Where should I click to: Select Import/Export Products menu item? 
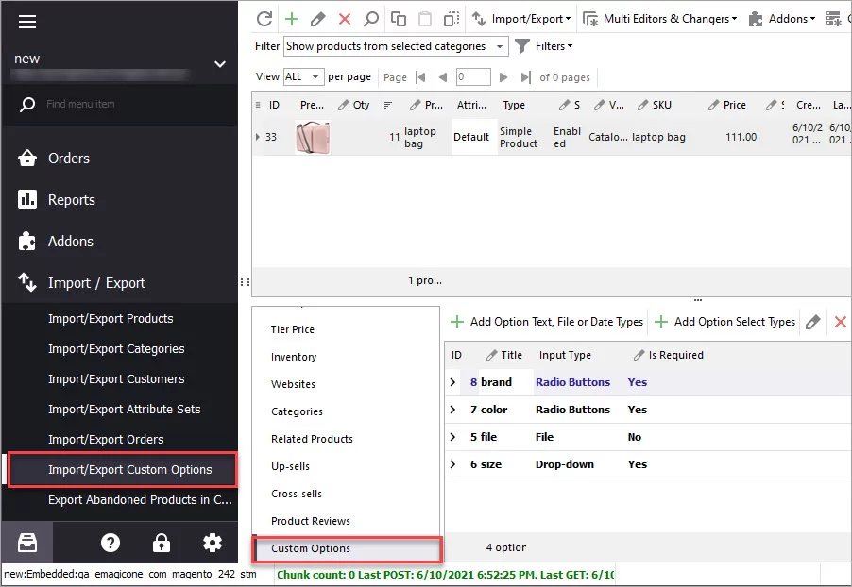(x=111, y=319)
